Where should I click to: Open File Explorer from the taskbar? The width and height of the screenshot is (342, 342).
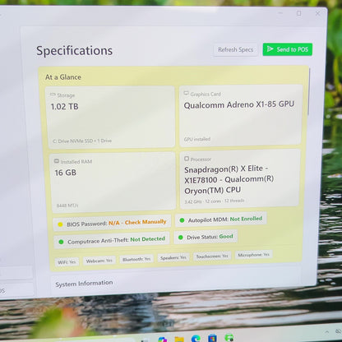pos(179,340)
